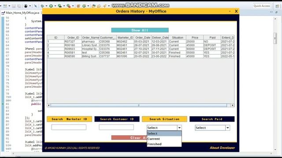Viewport: 282px width, 158px height.
Task: Focus the Marketer ID search text field
Action: (x=69, y=127)
